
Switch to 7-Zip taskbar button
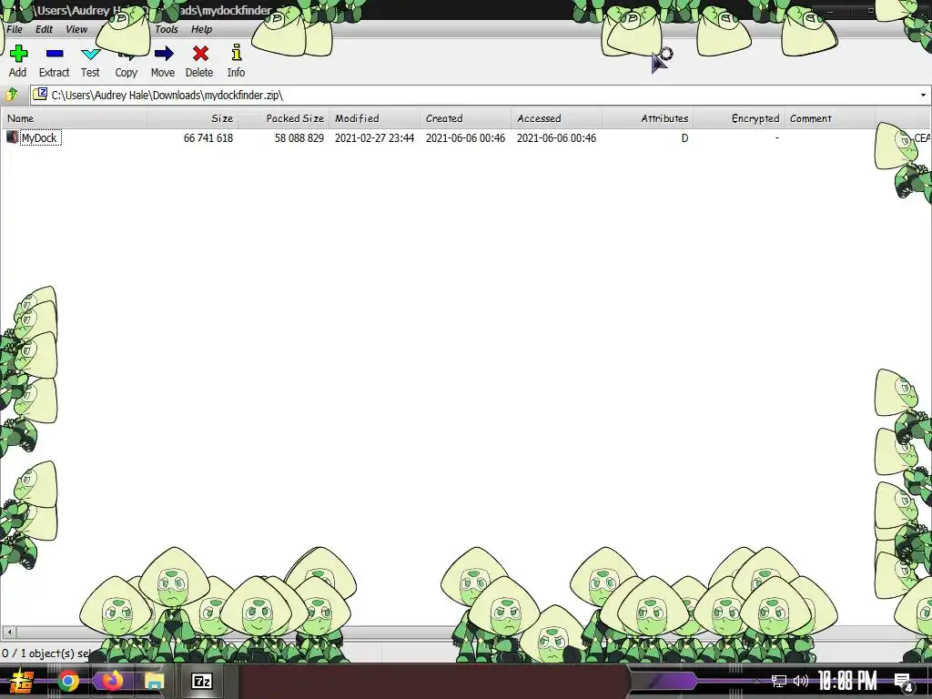tap(202, 681)
